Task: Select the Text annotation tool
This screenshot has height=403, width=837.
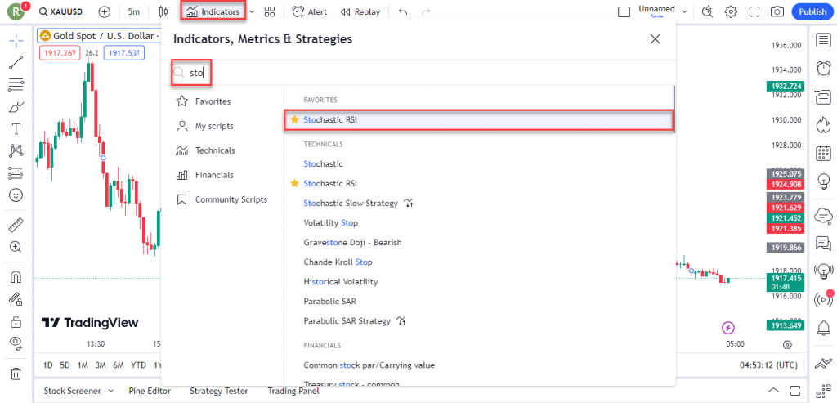Action: (x=16, y=128)
